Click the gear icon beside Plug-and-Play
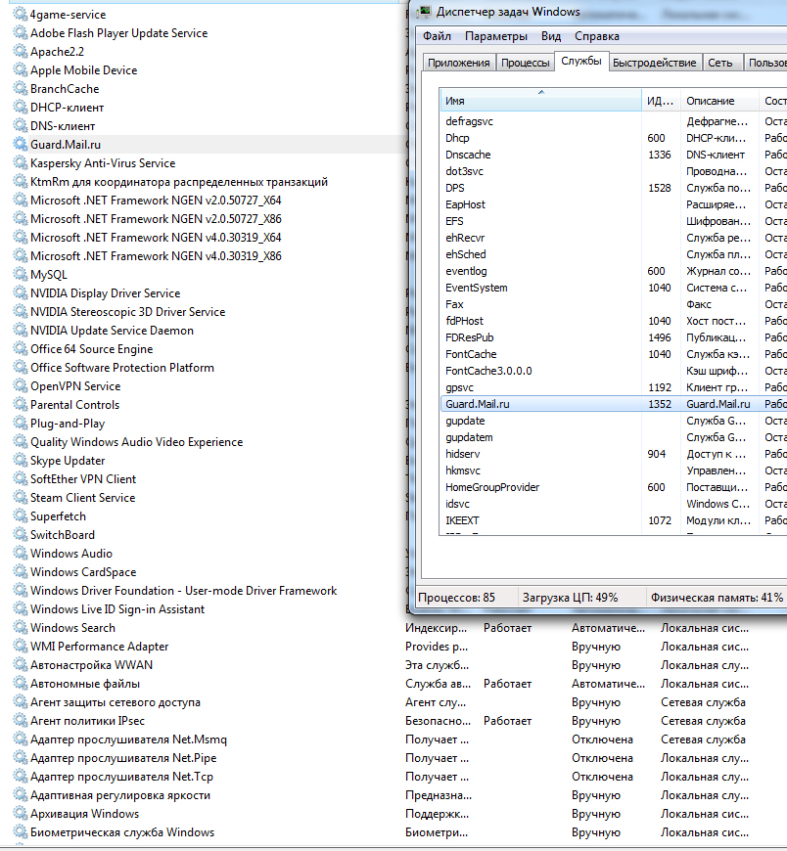787x851 pixels. pyautogui.click(x=21, y=424)
